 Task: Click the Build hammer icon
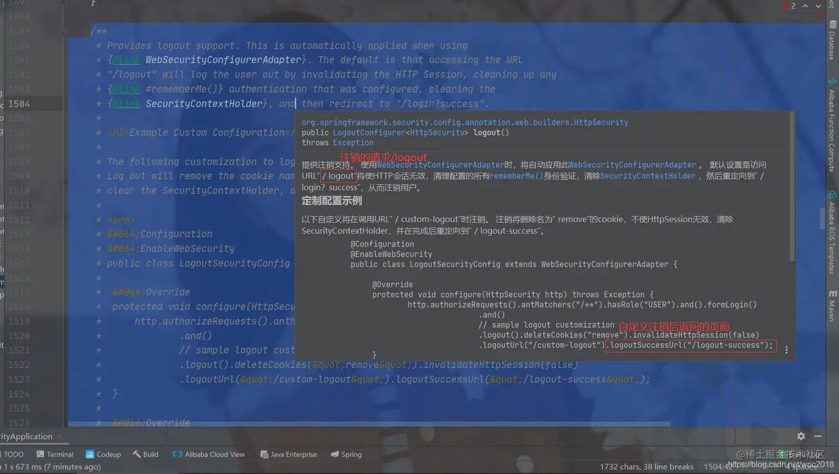(137, 454)
